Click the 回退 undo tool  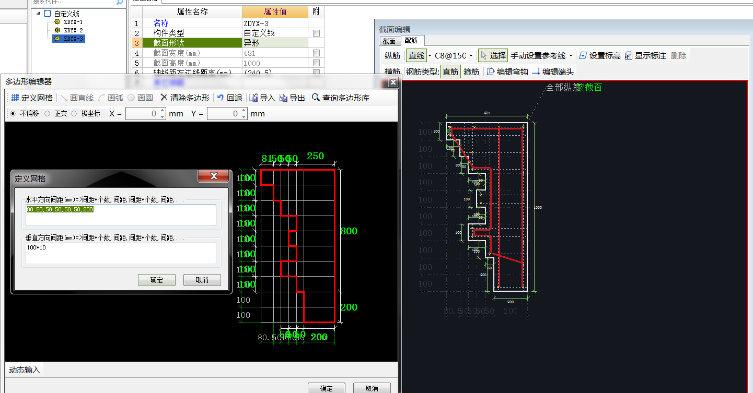coord(229,98)
